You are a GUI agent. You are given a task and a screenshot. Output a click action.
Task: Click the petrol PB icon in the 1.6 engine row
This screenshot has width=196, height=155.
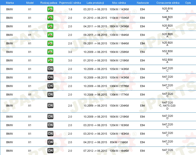point(50,9)
